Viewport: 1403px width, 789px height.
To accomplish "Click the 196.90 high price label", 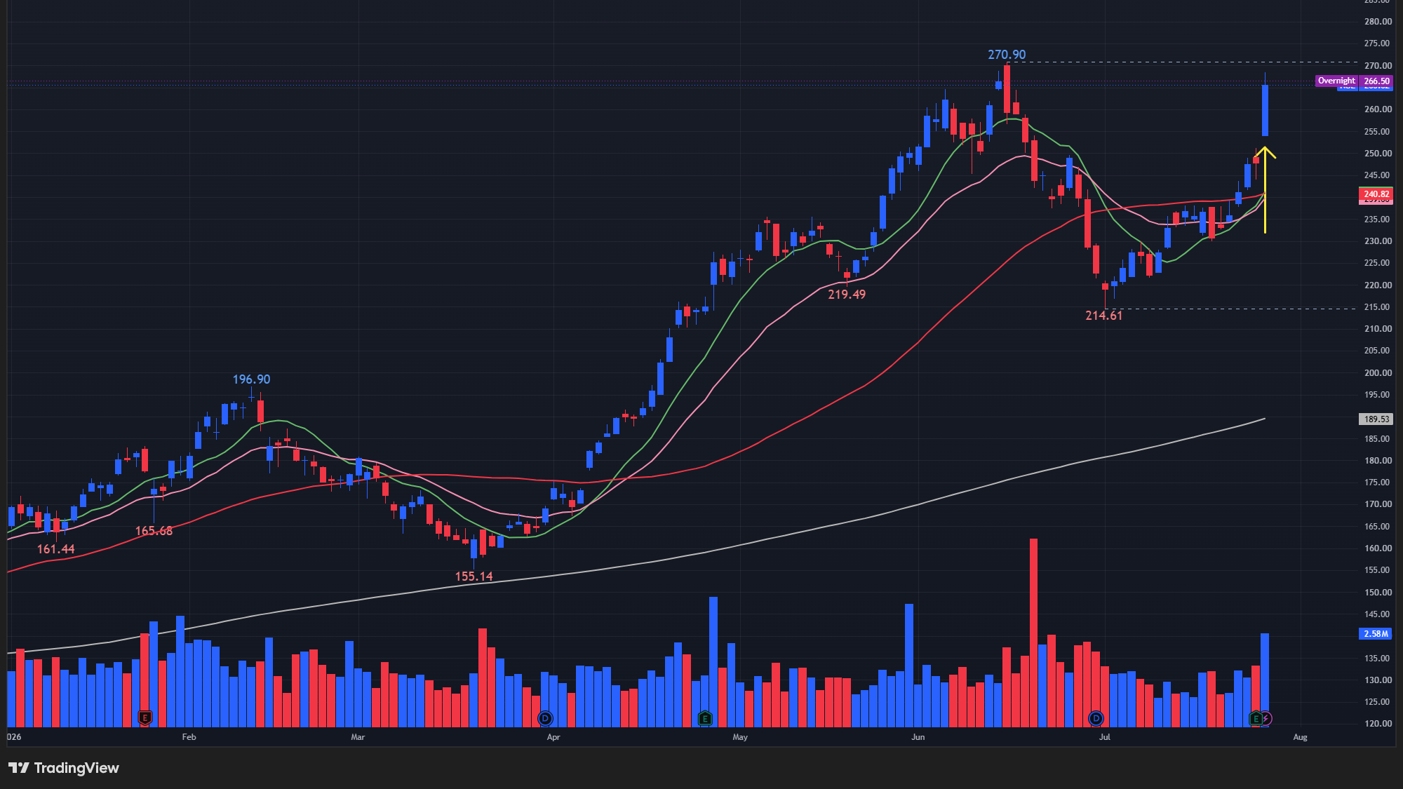I will (251, 379).
